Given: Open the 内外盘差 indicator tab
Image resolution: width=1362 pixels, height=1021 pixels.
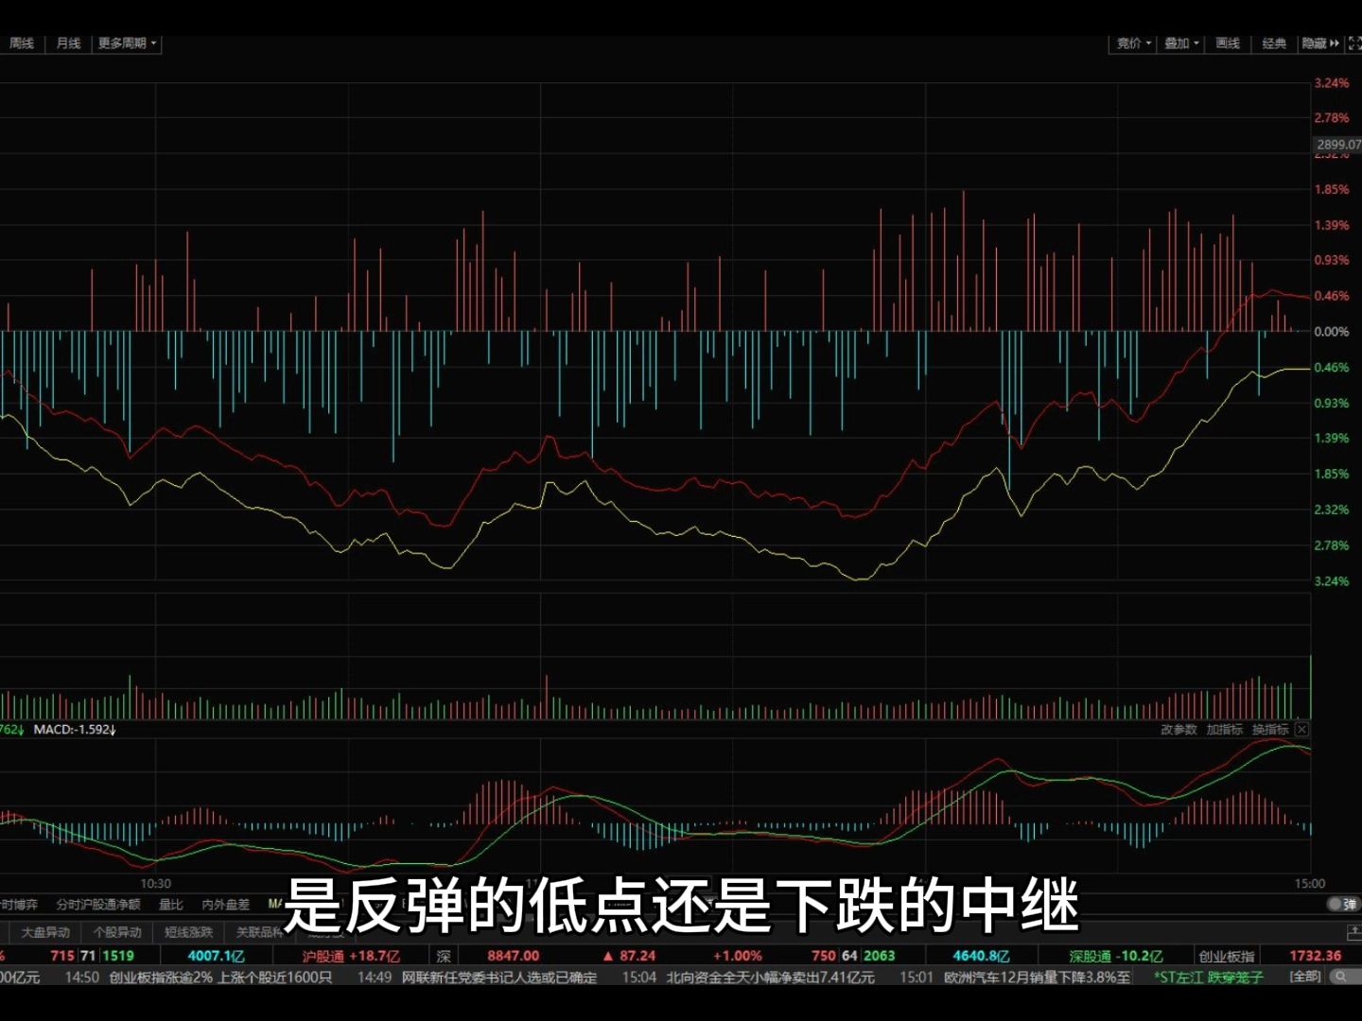Looking at the screenshot, I should tap(225, 905).
